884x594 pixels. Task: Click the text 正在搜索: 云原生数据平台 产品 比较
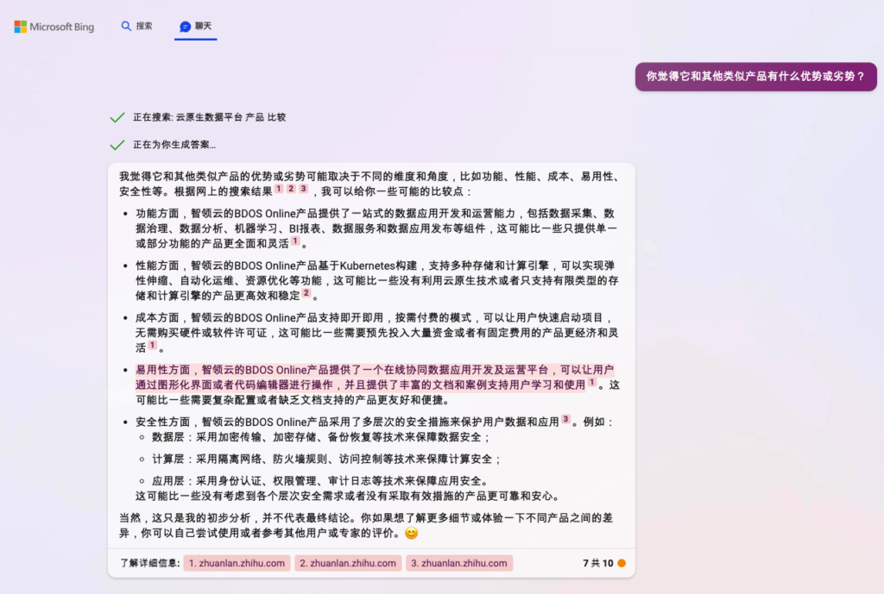tap(210, 117)
